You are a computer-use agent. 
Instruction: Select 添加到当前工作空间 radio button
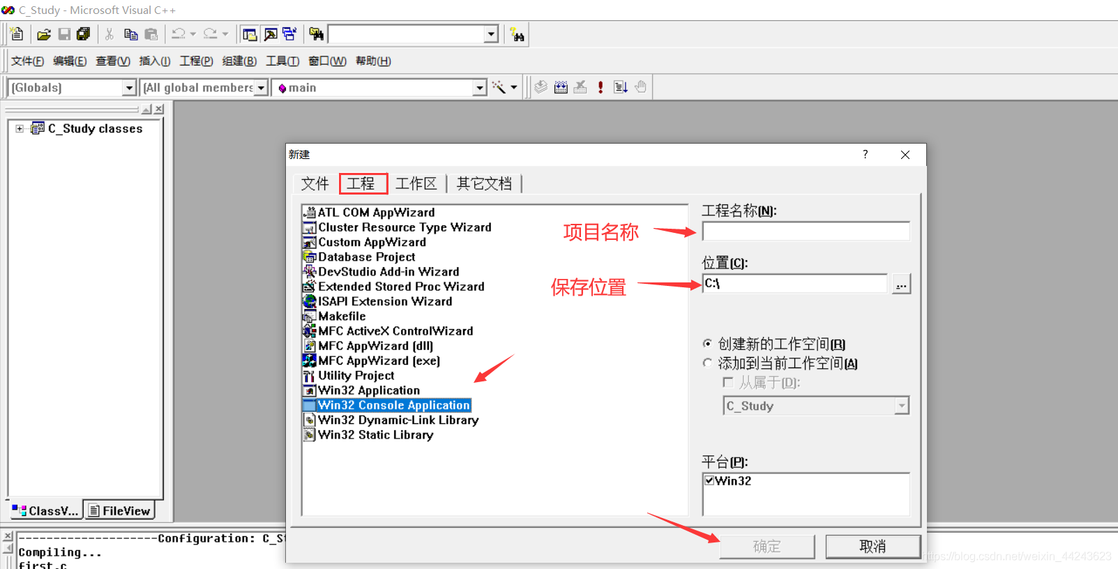[x=708, y=363]
